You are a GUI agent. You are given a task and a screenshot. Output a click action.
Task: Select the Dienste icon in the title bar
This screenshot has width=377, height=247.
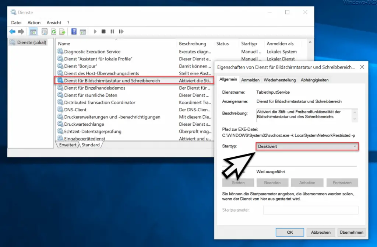click(x=14, y=12)
